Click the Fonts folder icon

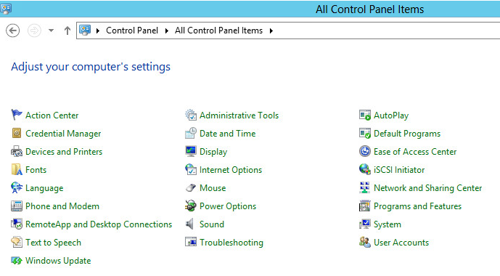17,169
